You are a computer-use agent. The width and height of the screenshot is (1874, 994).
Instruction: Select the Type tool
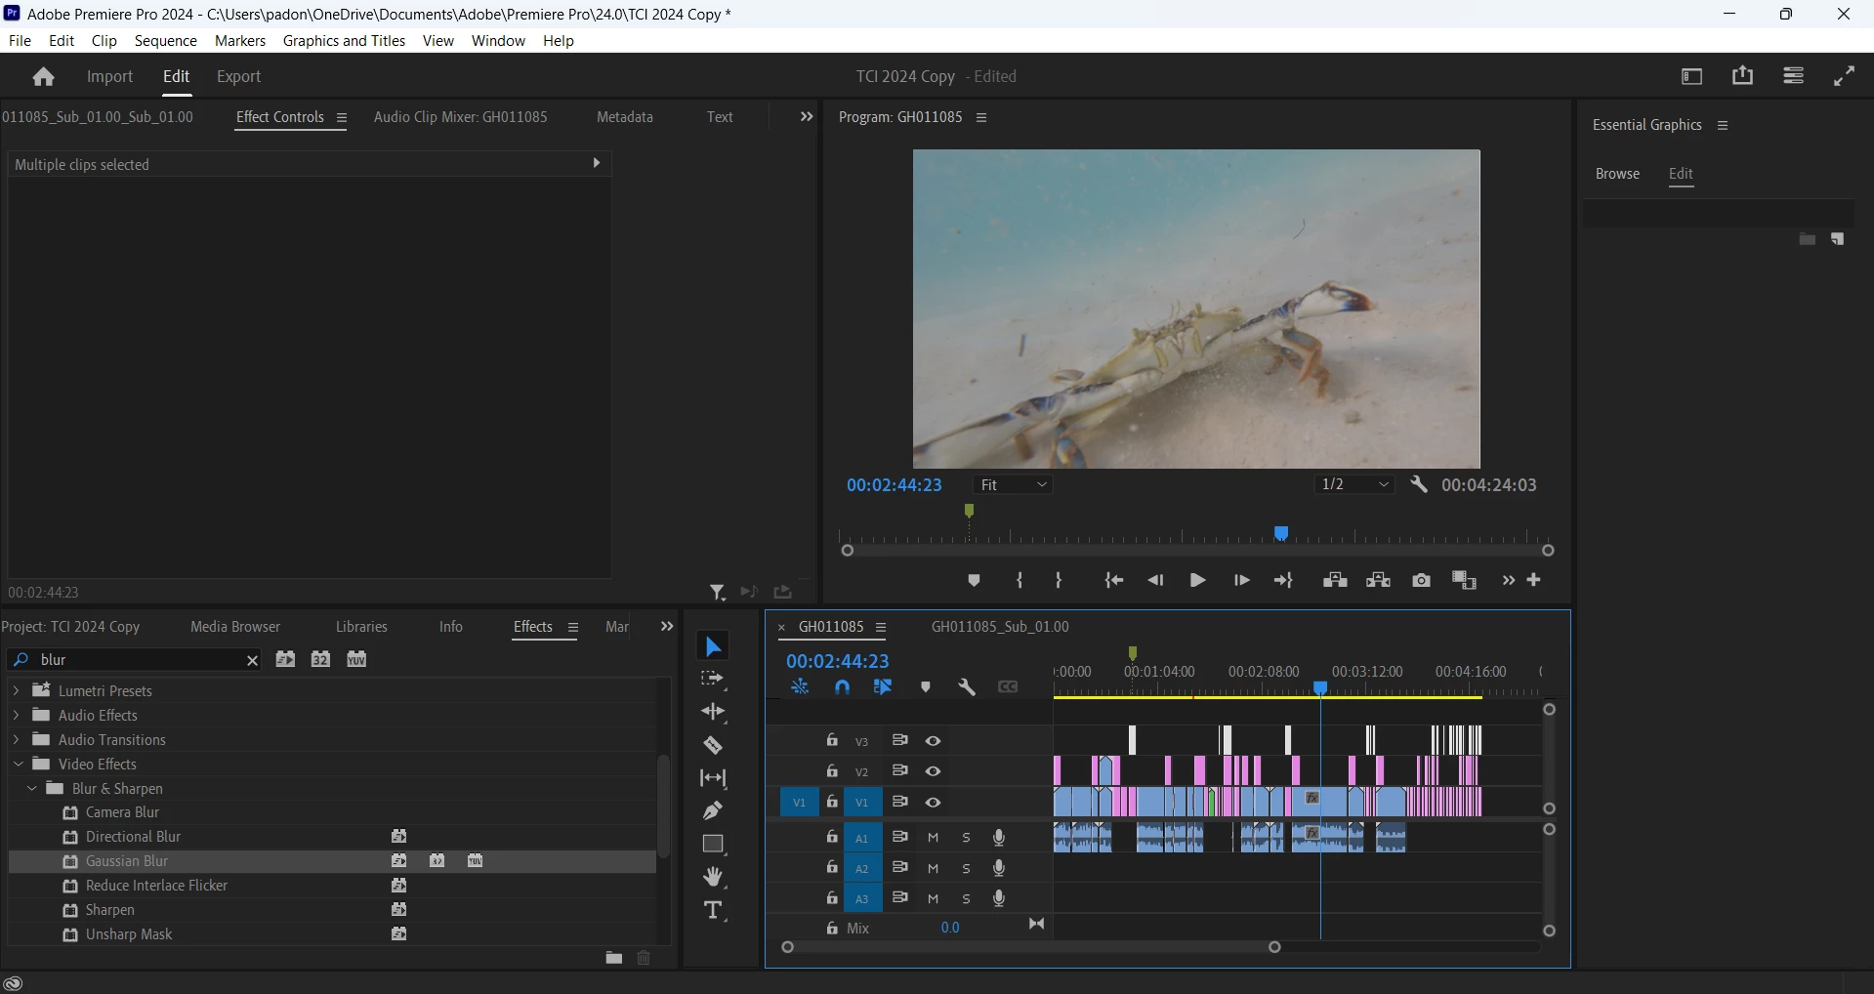pyautogui.click(x=713, y=911)
